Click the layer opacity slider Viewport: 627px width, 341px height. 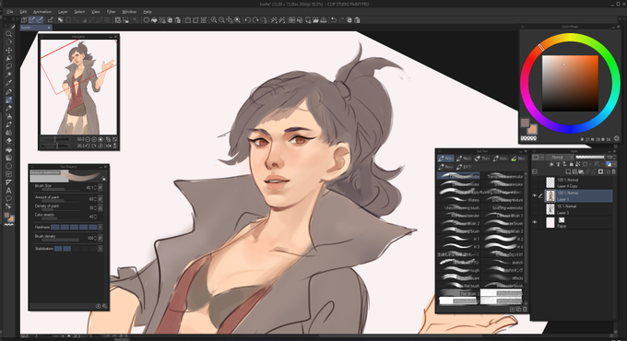(x=590, y=157)
